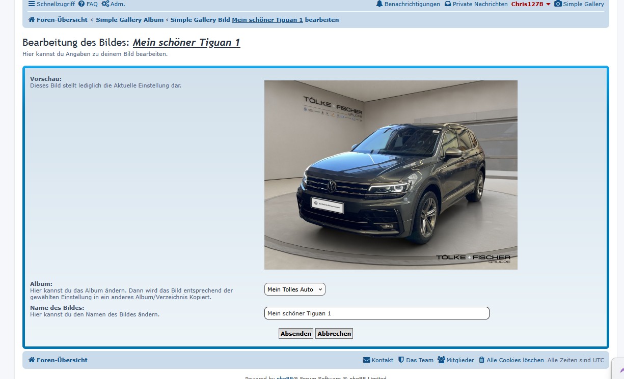
Task: Go to Foren-Übersicht in the breadcrumb
Action: click(x=62, y=20)
